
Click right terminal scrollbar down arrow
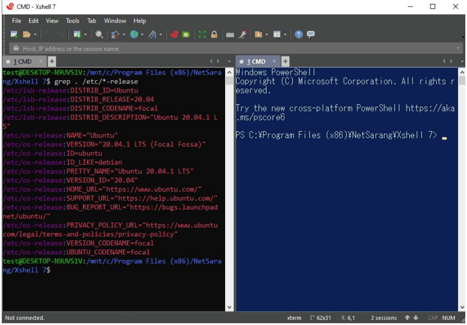tap(462, 307)
